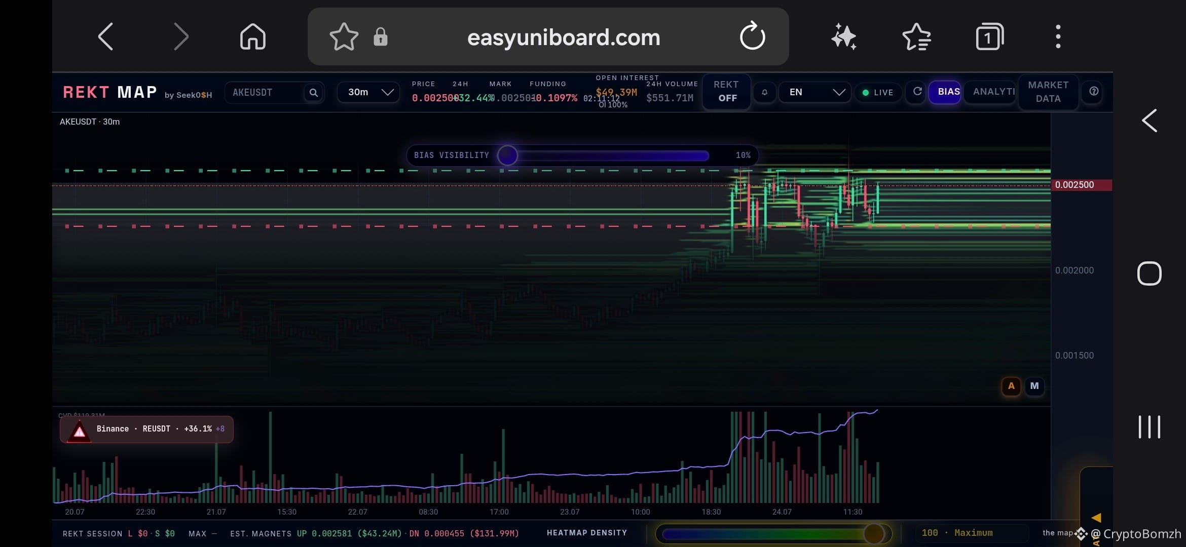Open alerts with the bell icon

point(764,92)
